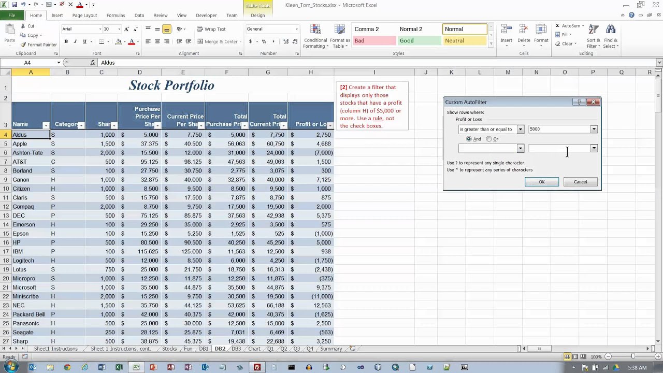The height and width of the screenshot is (373, 663).
Task: Switch to the Data ribbon tab
Action: (x=139, y=16)
